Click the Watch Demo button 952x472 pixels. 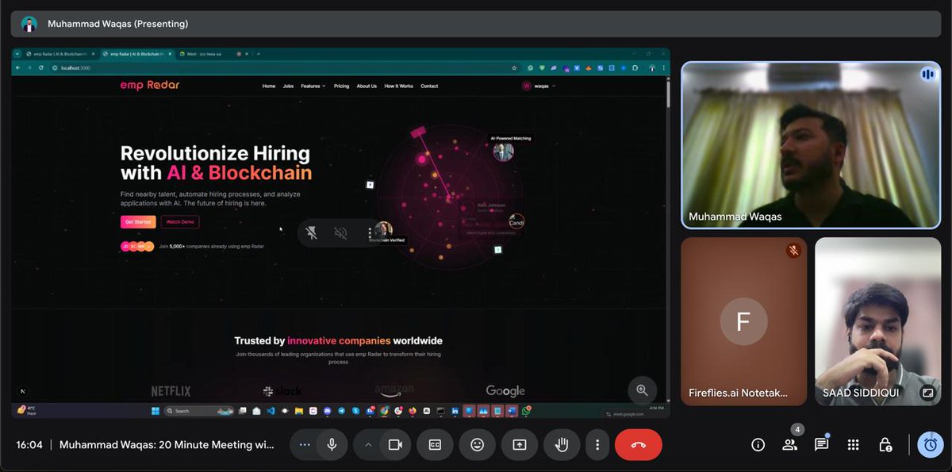point(180,222)
